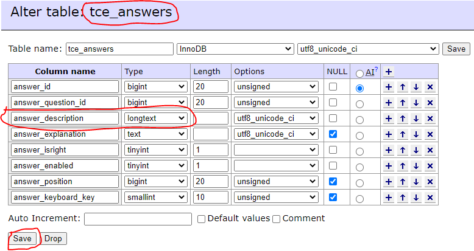The width and height of the screenshot is (474, 251).
Task: Remove the answer_enabled column
Action: (430, 166)
